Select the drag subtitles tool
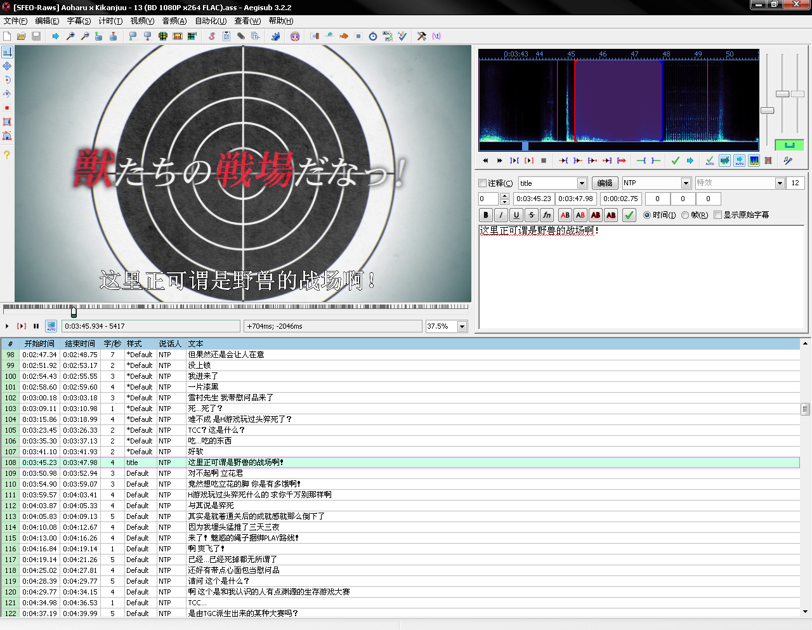Viewport: 812px width, 630px height. coord(7,66)
